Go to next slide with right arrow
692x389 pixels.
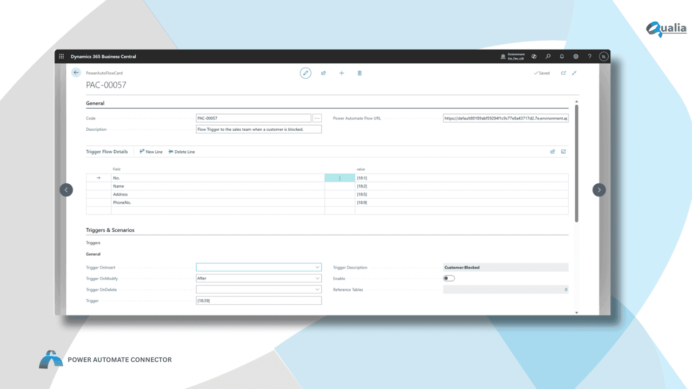(x=599, y=190)
